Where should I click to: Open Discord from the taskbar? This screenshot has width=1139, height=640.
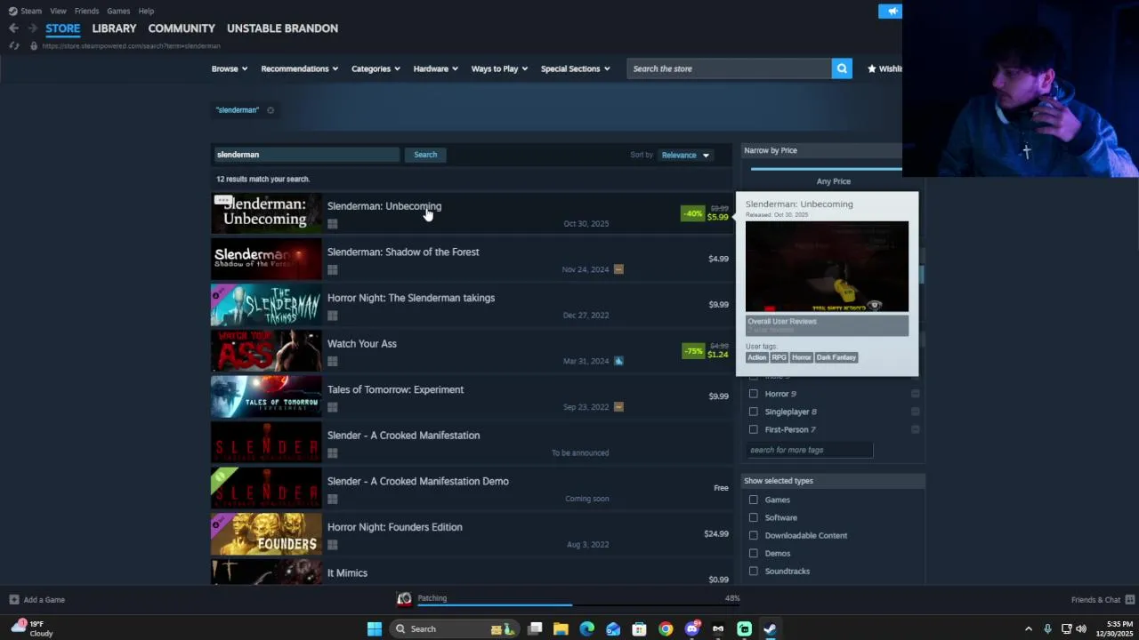coord(691,629)
